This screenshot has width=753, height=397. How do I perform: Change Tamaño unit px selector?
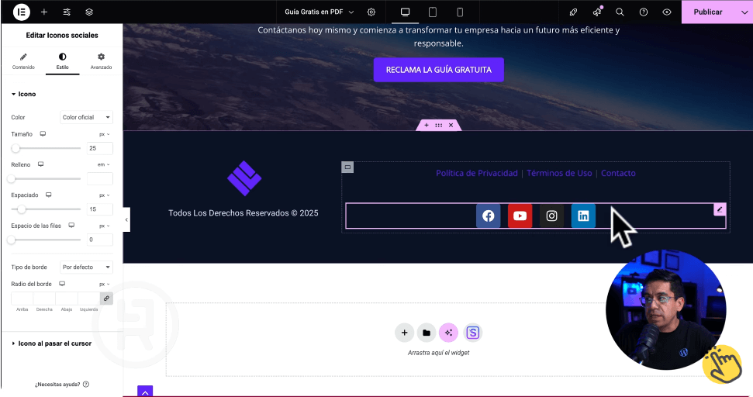(x=104, y=134)
